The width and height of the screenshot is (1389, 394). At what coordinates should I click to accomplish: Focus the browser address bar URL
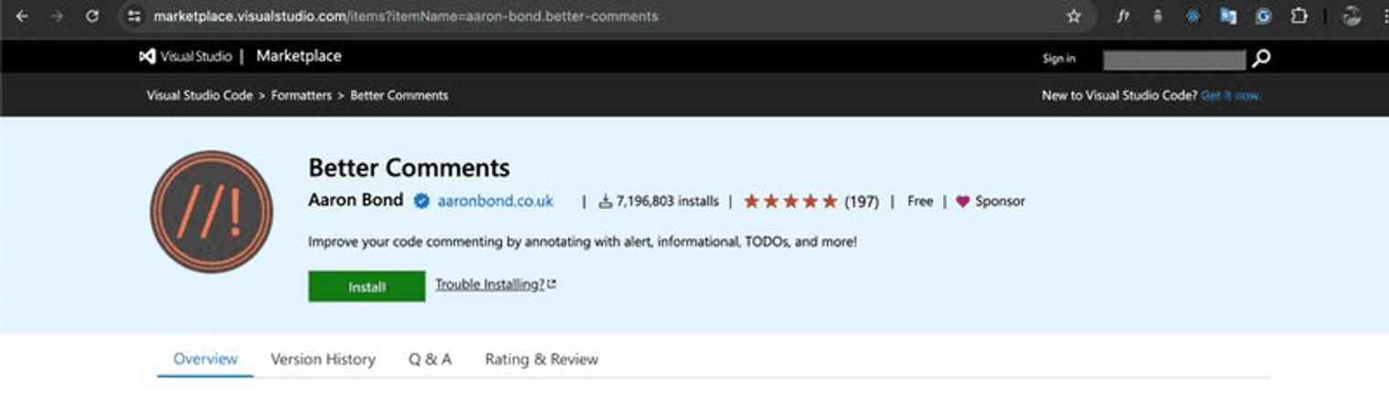point(406,16)
